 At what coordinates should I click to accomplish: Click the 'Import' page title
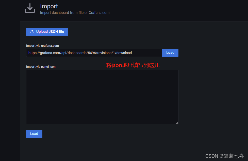pyautogui.click(x=49, y=6)
